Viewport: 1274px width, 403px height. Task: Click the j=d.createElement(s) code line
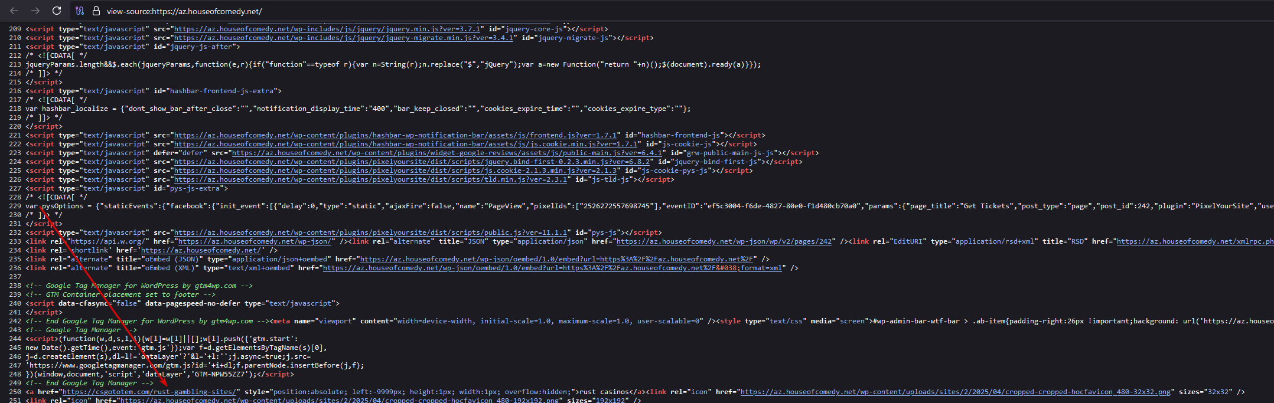168,356
